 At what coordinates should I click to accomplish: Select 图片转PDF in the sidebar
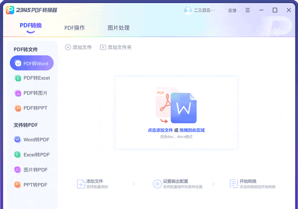click(32, 170)
